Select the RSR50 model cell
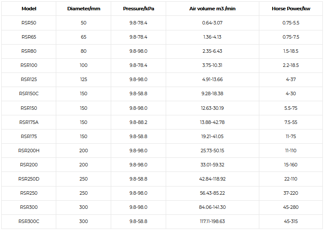This screenshot has height=235, width=325. (x=29, y=23)
